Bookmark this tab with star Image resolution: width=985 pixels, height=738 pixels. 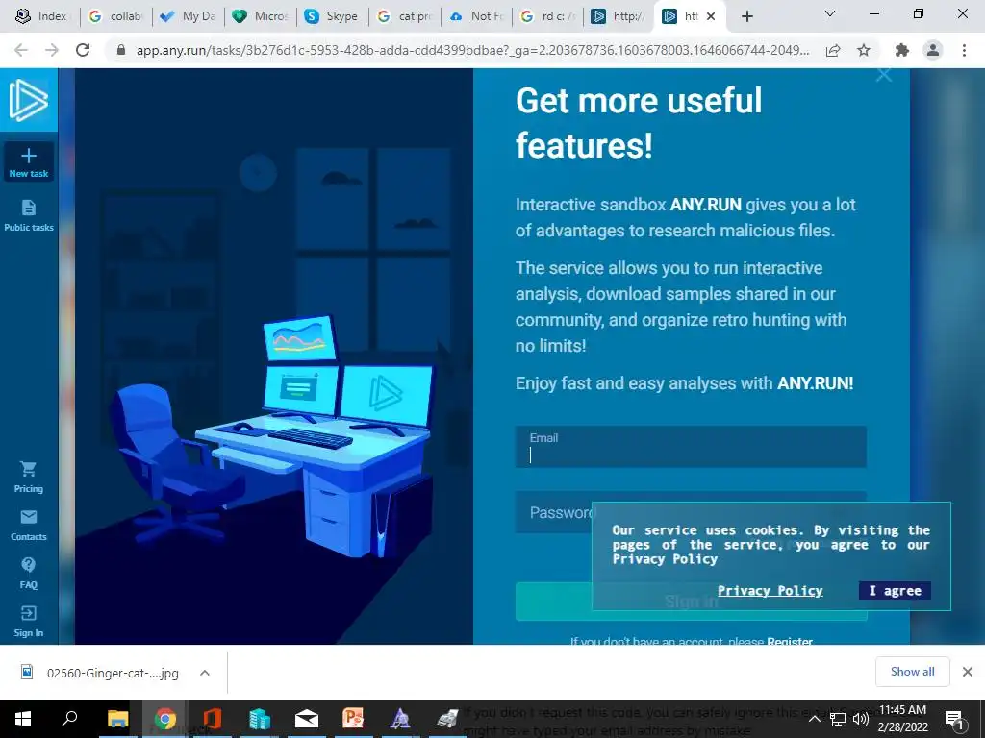pos(864,50)
